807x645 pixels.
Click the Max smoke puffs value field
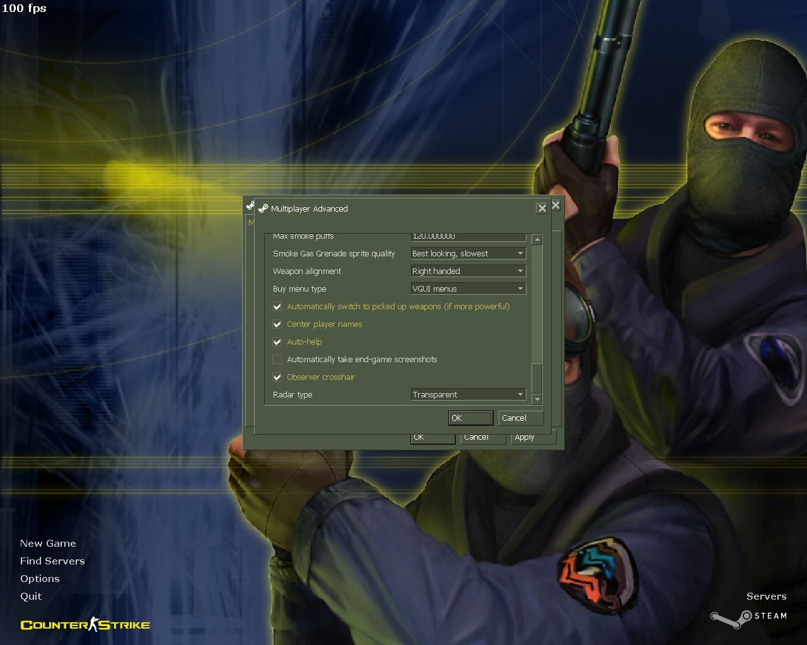point(468,237)
